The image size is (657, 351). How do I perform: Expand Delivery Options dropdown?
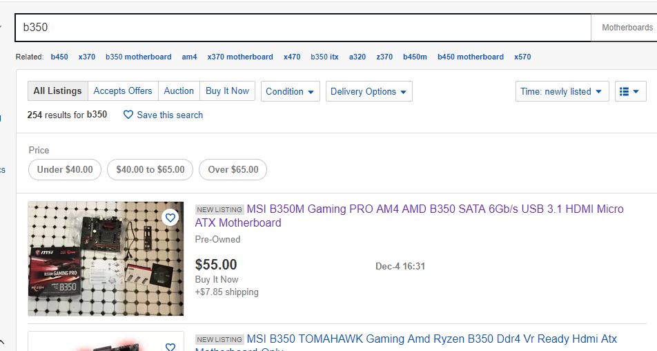point(369,91)
